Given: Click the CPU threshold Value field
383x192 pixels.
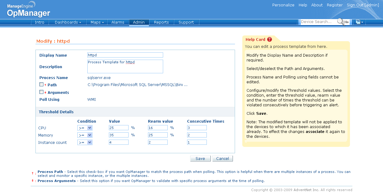Looking at the screenshot, I should click(x=119, y=128).
